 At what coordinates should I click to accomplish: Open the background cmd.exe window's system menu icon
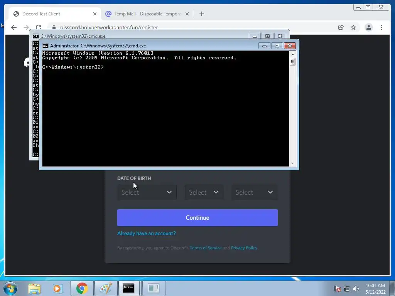pos(36,36)
